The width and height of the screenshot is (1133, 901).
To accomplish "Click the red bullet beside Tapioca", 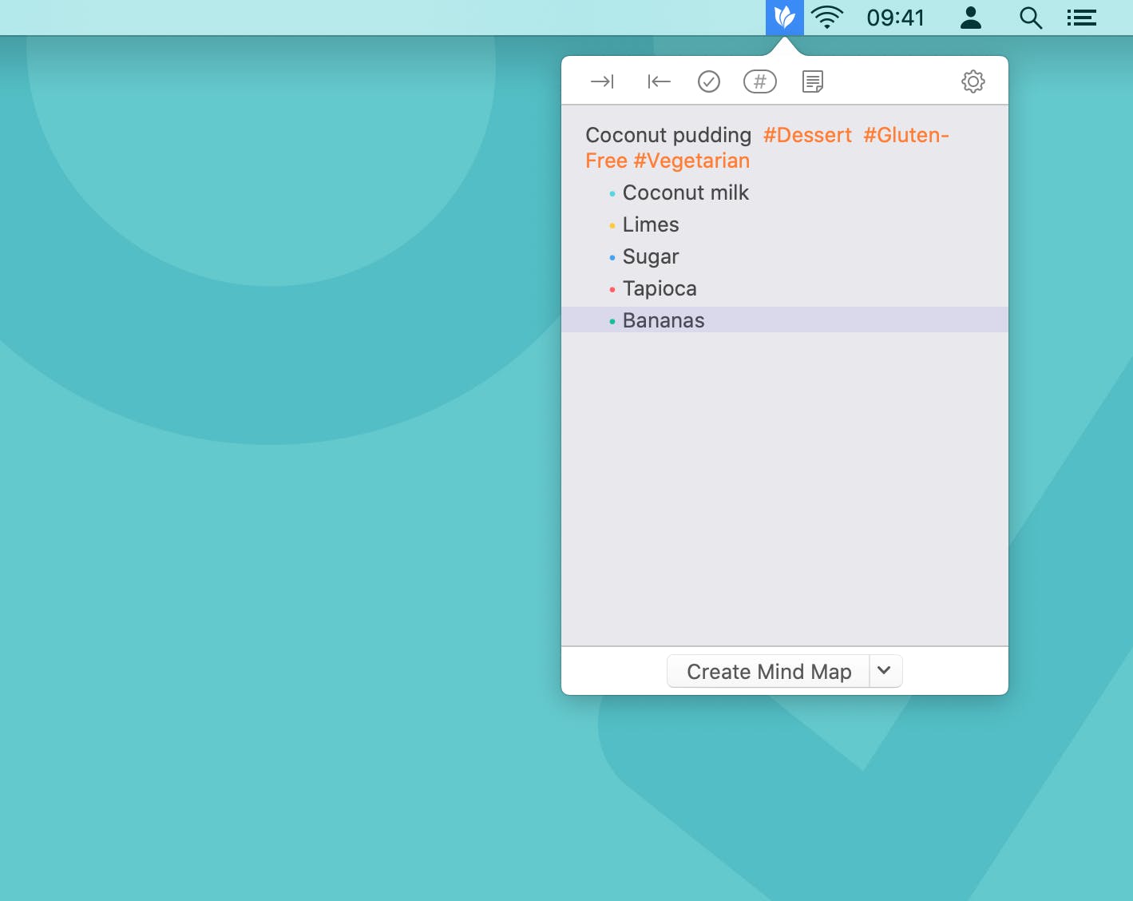I will (612, 289).
